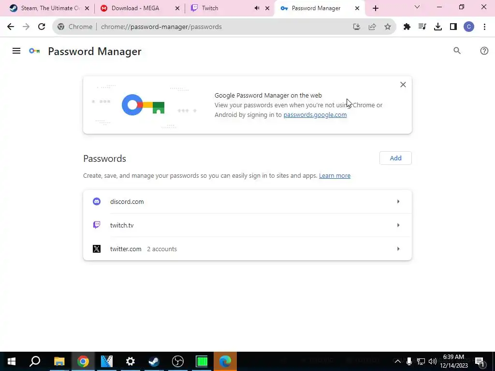Click the address bar URL field
The width and height of the screenshot is (495, 371).
tap(221, 27)
